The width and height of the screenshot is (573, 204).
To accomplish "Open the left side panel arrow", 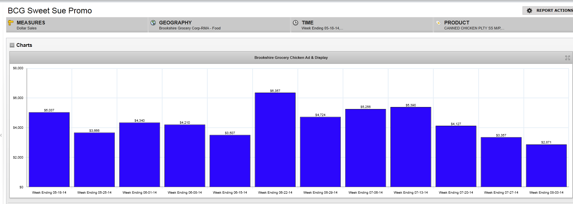I will tap(1, 135).
